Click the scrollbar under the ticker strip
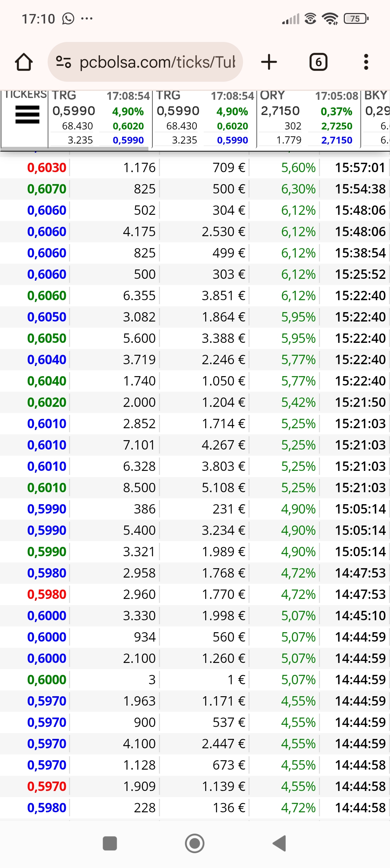This screenshot has height=868, width=390. (75, 149)
